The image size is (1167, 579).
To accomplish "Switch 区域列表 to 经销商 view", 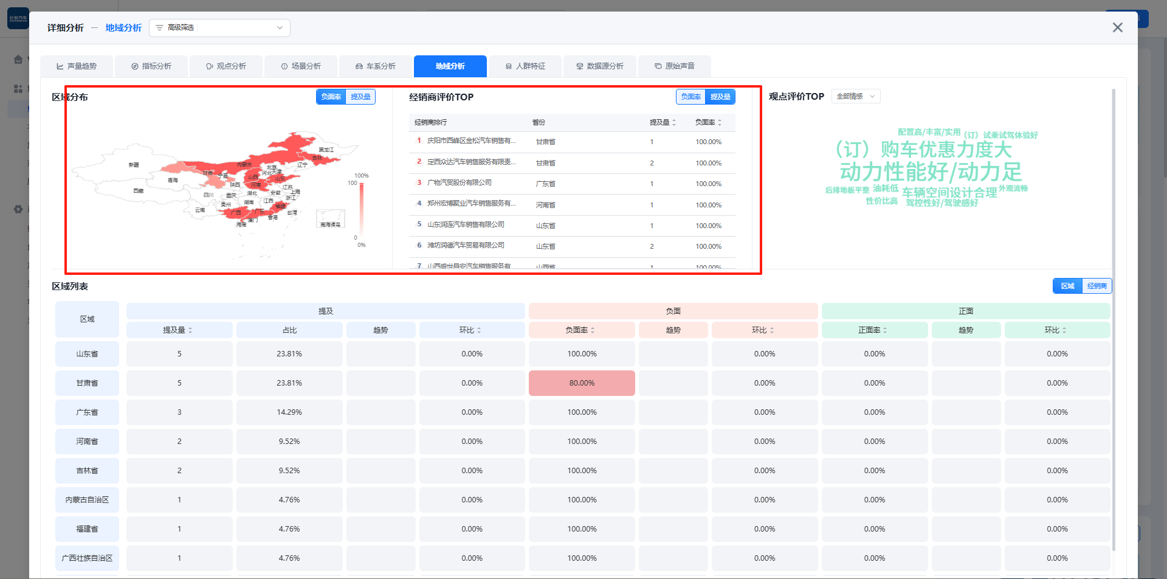I will [1096, 286].
